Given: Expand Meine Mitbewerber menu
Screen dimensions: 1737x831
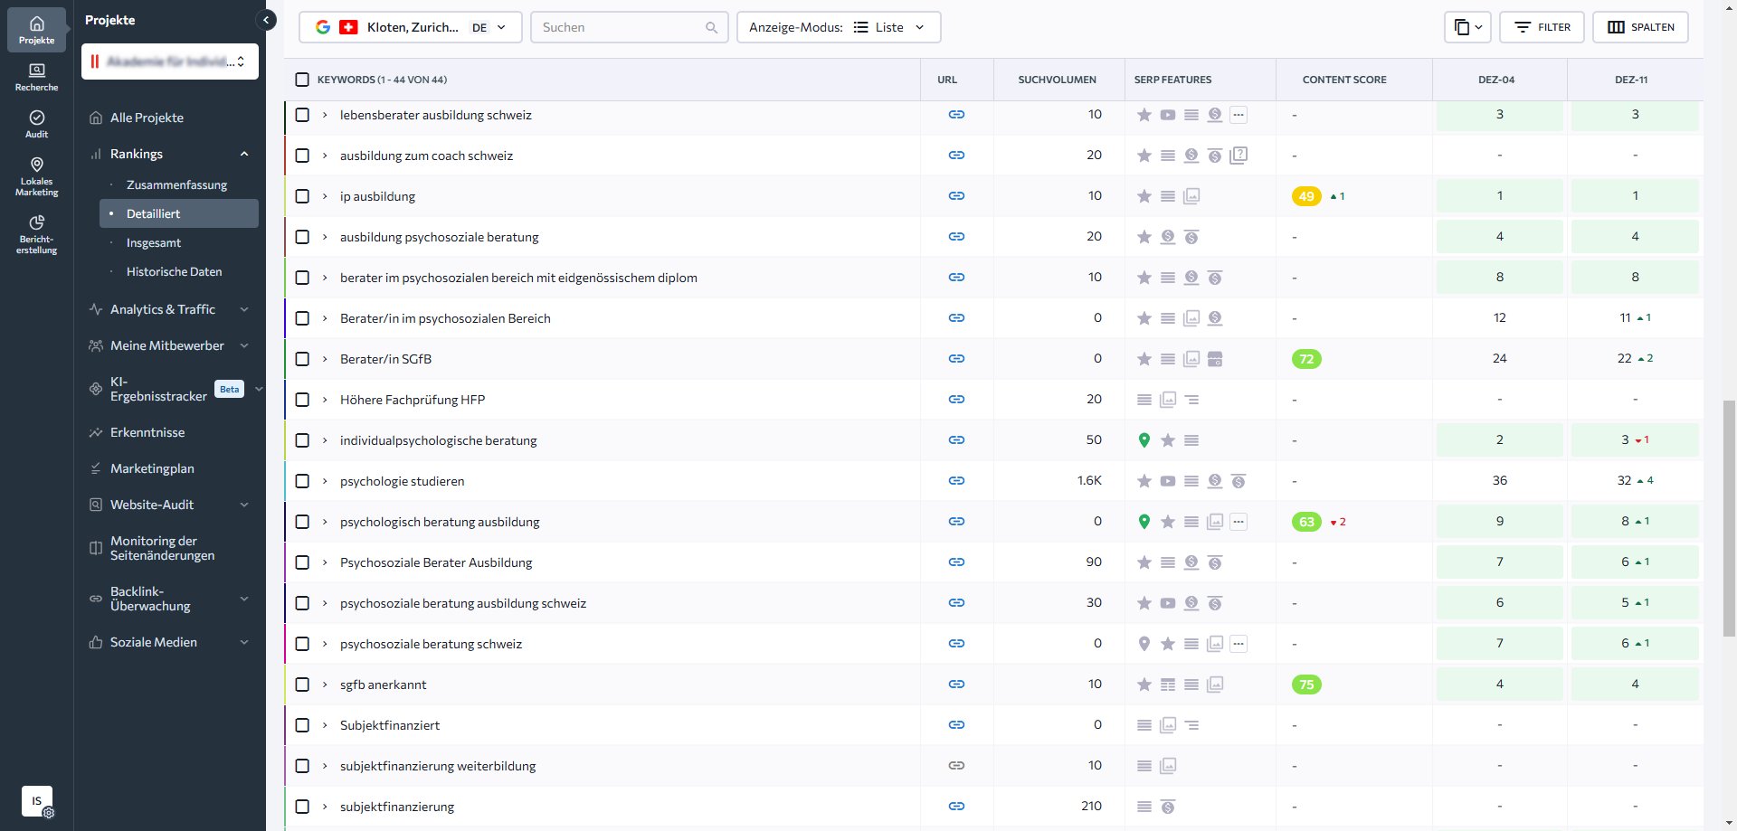Looking at the screenshot, I should tap(244, 346).
